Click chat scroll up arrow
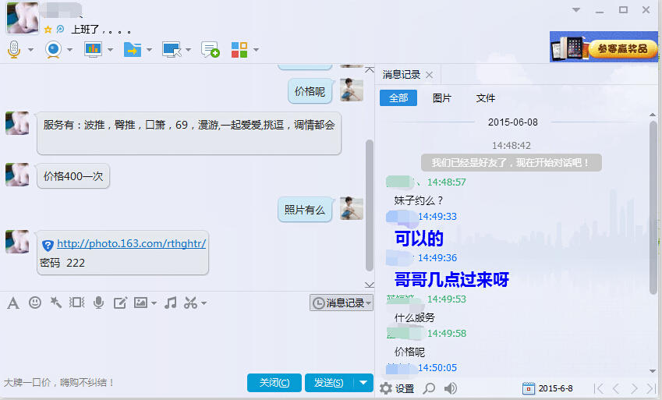Image resolution: width=662 pixels, height=400 pixels. [x=370, y=69]
